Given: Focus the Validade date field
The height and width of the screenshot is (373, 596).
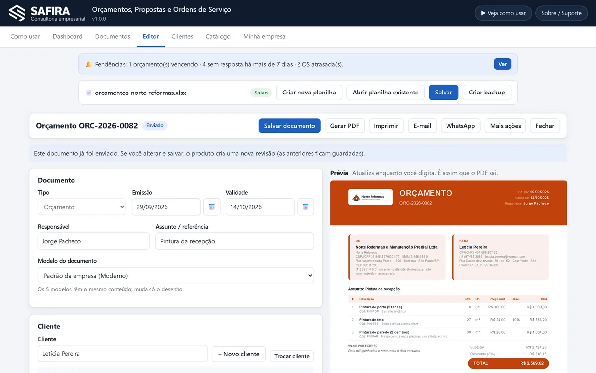Looking at the screenshot, I should (x=260, y=207).
